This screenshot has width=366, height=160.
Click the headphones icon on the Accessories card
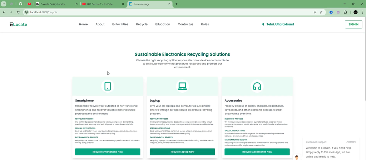257,86
